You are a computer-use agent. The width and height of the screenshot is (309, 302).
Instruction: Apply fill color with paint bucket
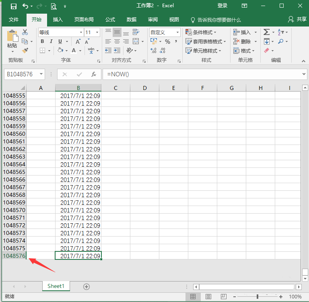(60, 50)
